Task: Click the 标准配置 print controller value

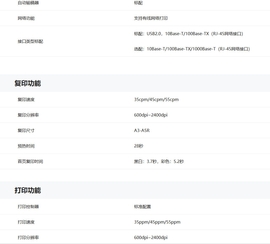Action: click(142, 207)
